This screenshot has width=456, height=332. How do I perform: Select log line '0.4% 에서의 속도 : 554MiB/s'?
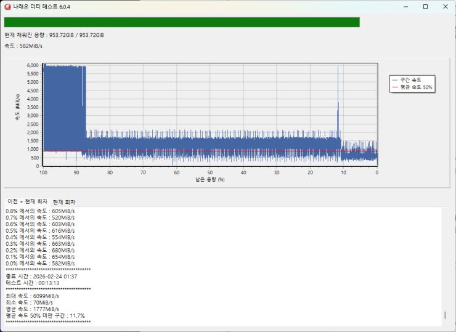click(x=40, y=237)
